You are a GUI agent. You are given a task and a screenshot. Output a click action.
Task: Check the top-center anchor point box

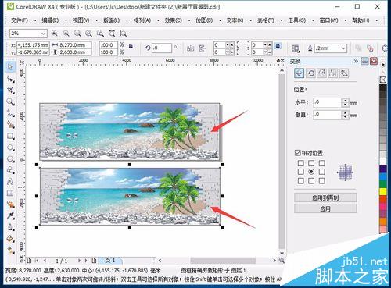tap(311, 163)
